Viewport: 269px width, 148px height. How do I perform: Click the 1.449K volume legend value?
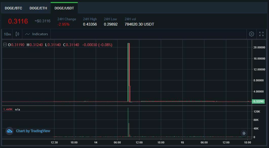point(8,109)
